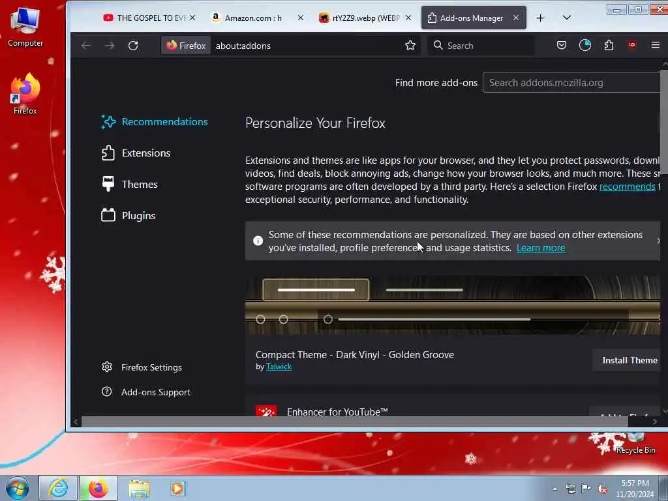Click the Dark Vinyl theme preview image
This screenshot has height=501, width=668.
tap(453, 305)
